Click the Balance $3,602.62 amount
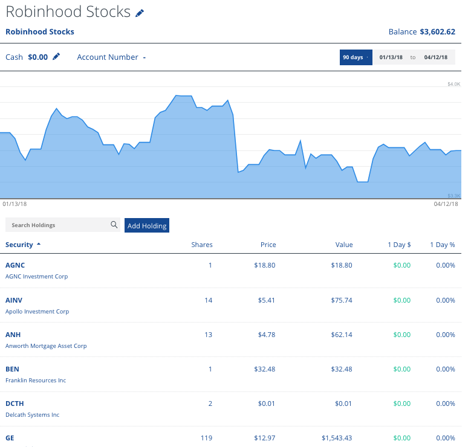Image resolution: width=471 pixels, height=447 pixels. [x=437, y=32]
